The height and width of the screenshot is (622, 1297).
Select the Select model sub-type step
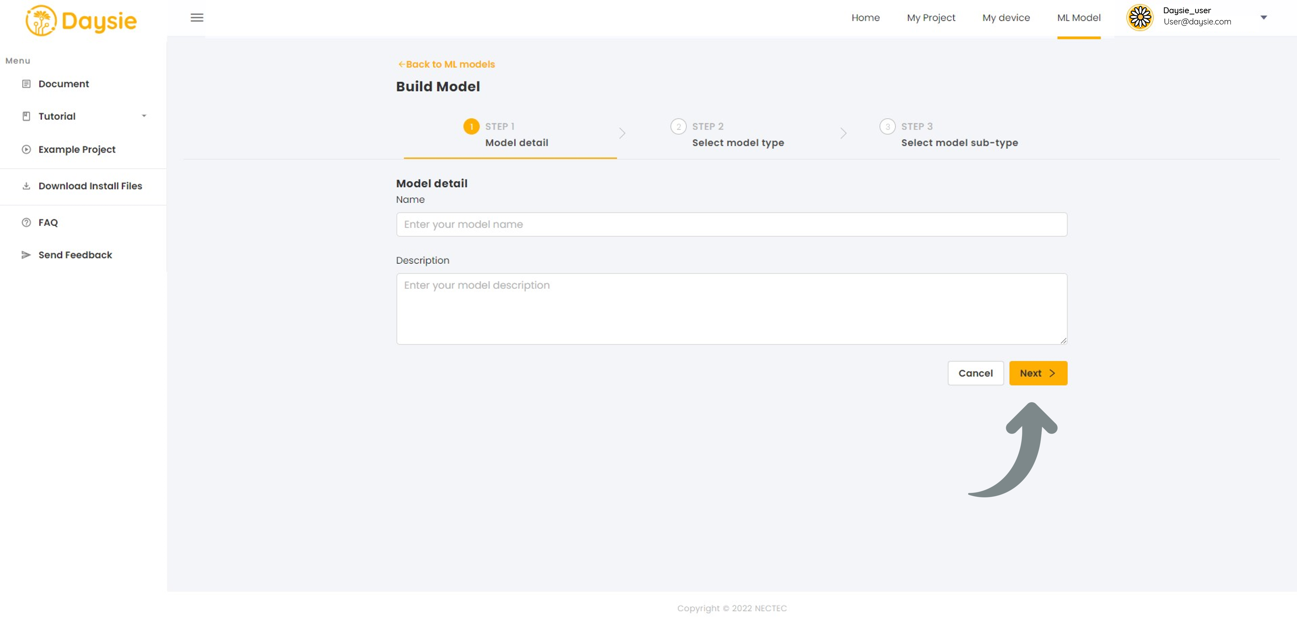[x=949, y=134]
